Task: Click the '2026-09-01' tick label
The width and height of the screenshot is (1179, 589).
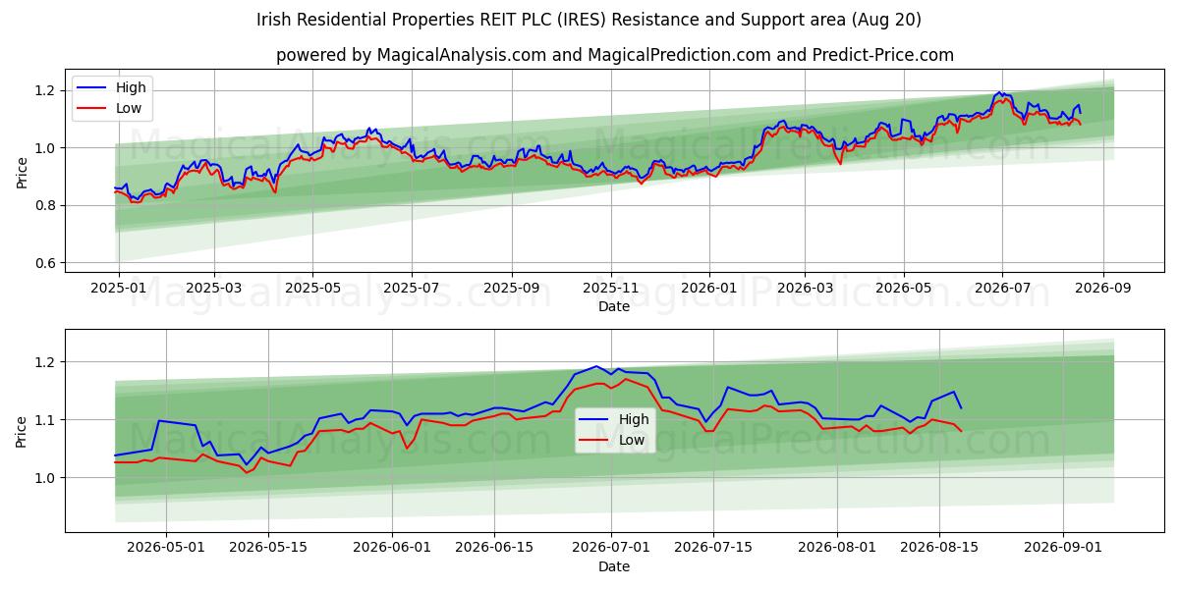Action: click(1065, 547)
